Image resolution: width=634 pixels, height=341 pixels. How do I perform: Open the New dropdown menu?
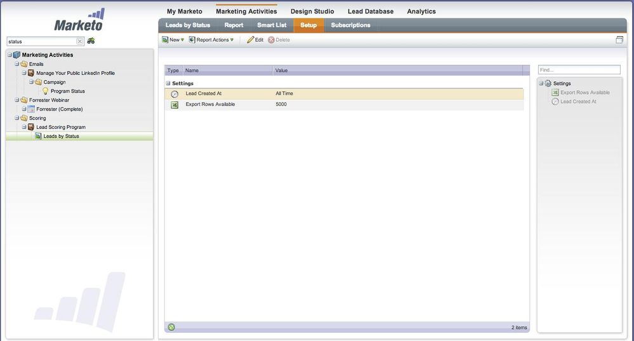173,40
